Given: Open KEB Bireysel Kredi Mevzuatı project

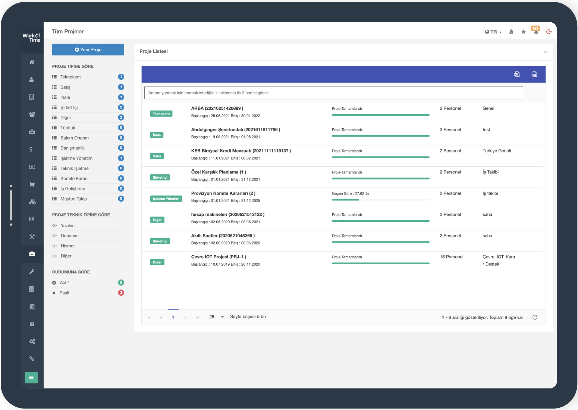Looking at the screenshot, I should [x=241, y=151].
